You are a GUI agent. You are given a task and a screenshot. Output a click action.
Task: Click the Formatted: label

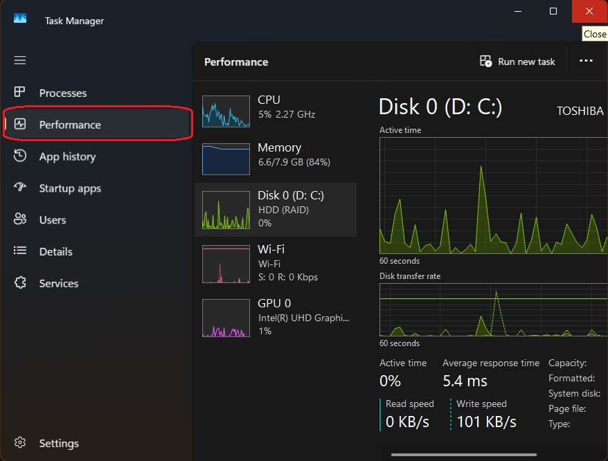click(571, 378)
